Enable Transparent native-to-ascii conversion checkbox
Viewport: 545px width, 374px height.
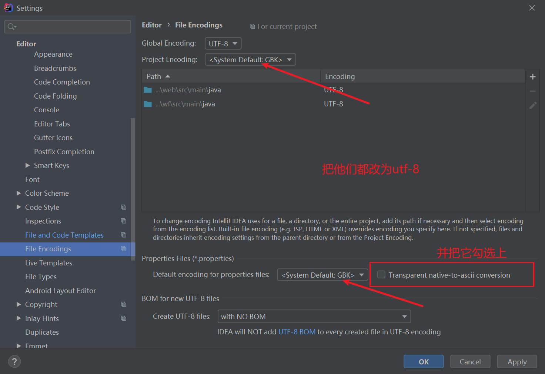click(x=381, y=275)
